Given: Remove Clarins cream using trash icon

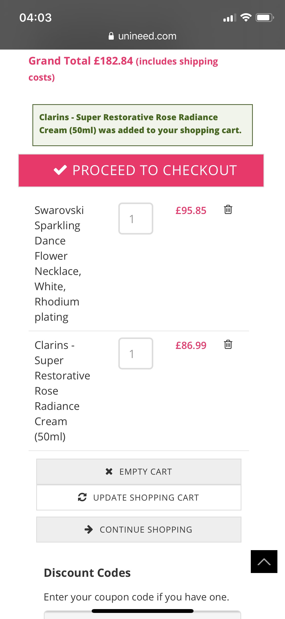Looking at the screenshot, I should (x=228, y=345).
